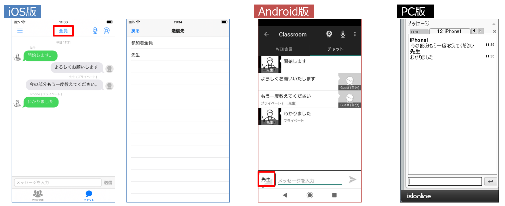Switch to the WEB会議 tab in Android
The image size is (505, 206).
pyautogui.click(x=284, y=49)
